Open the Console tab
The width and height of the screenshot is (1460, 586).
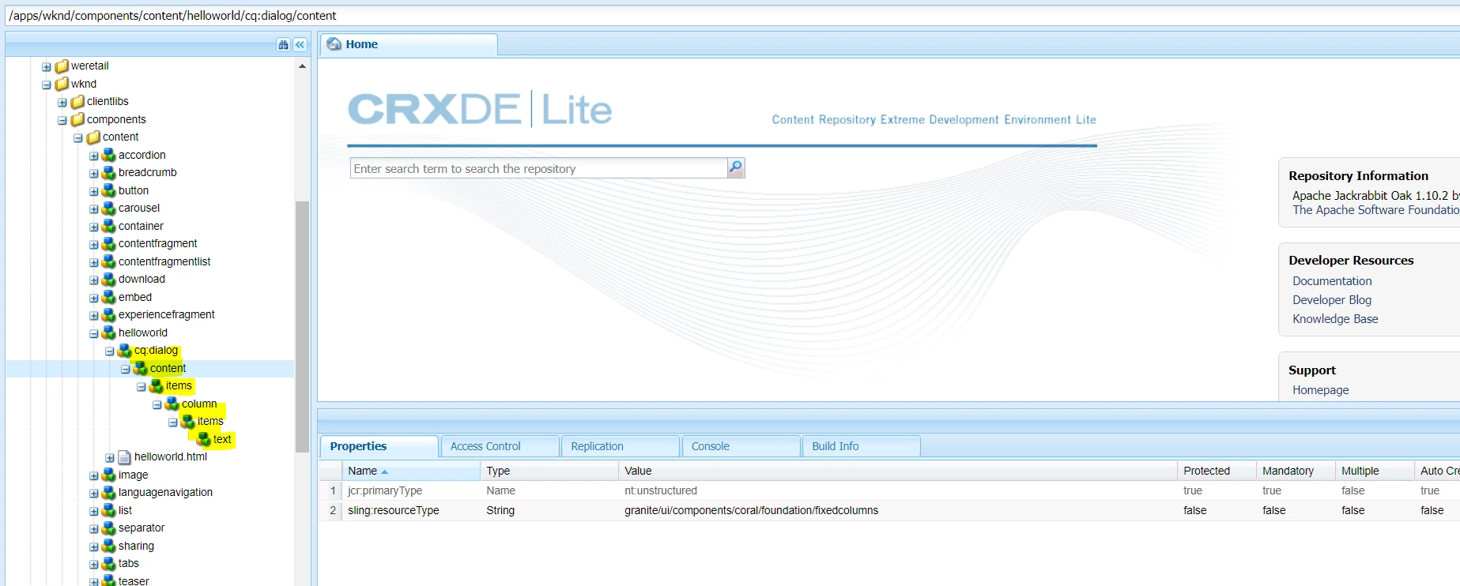pyautogui.click(x=741, y=446)
